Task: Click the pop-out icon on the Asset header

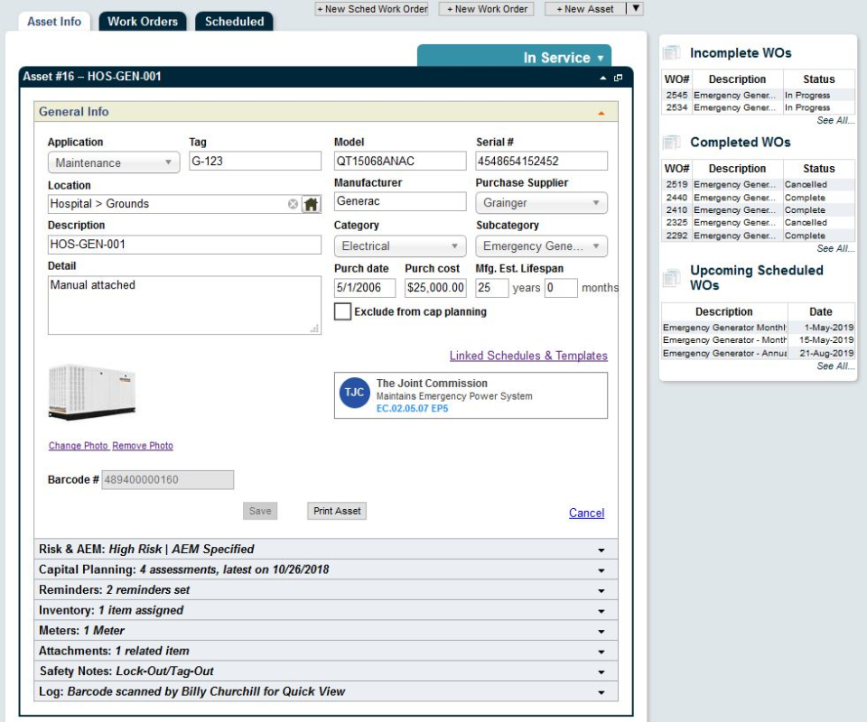Action: coord(618,79)
